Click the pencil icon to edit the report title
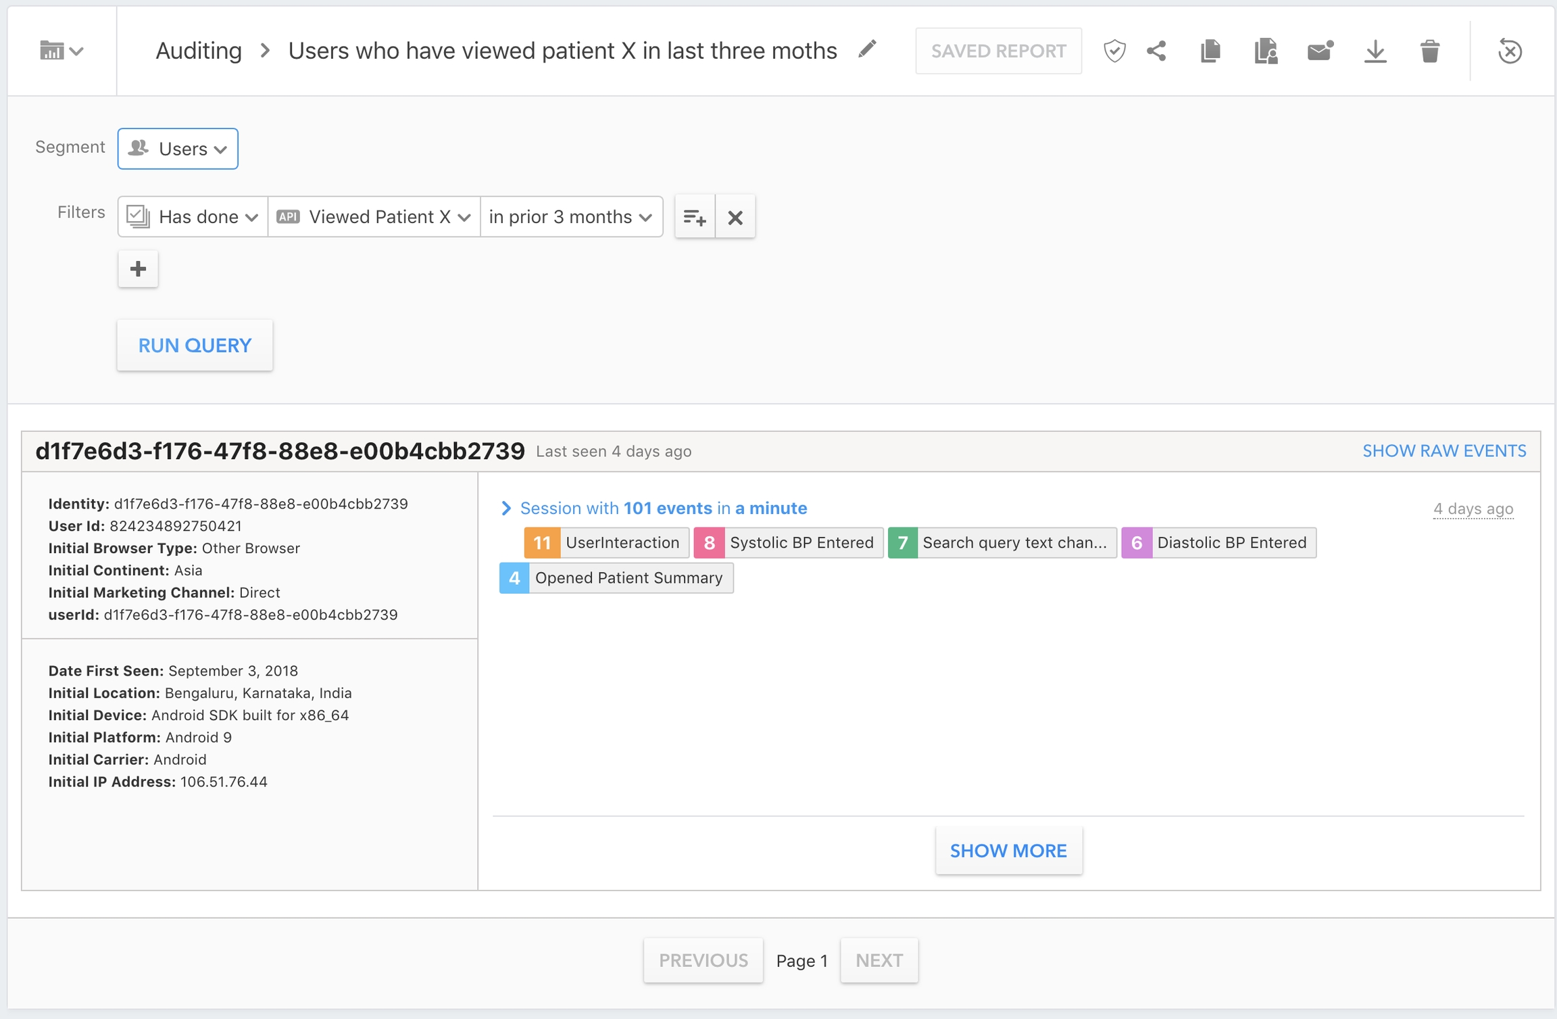The height and width of the screenshot is (1019, 1557). point(867,49)
